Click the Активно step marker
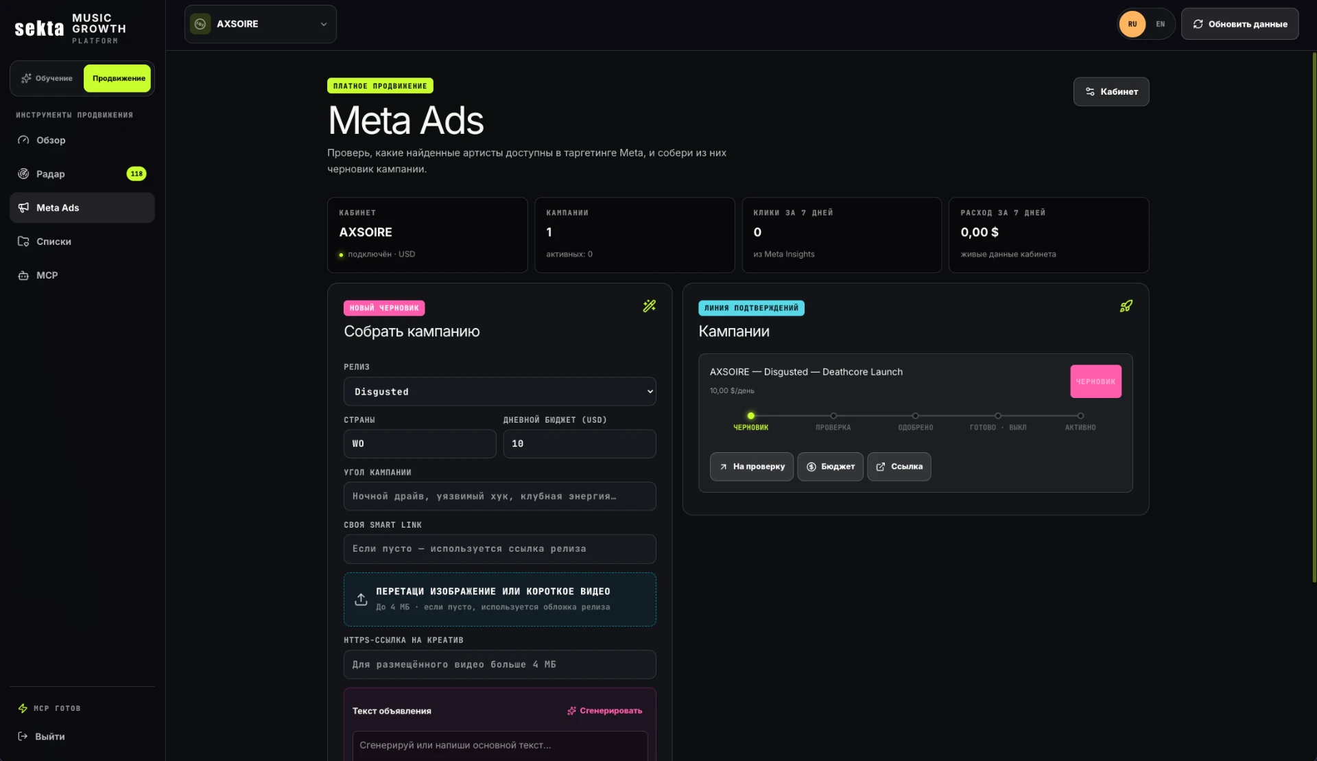 point(1080,416)
